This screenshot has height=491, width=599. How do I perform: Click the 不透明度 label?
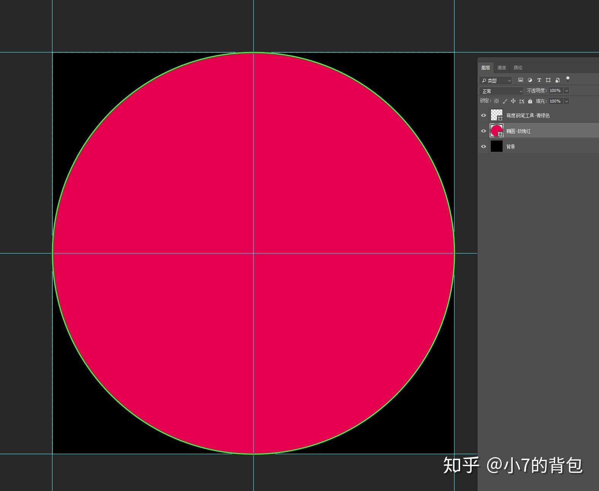[x=536, y=90]
